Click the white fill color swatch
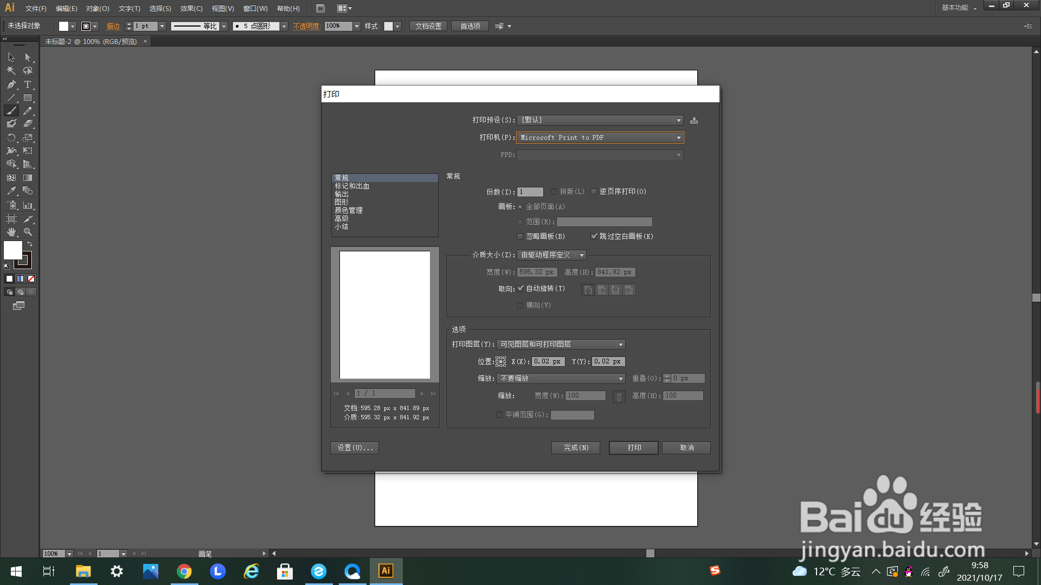1041x585 pixels. coord(13,250)
